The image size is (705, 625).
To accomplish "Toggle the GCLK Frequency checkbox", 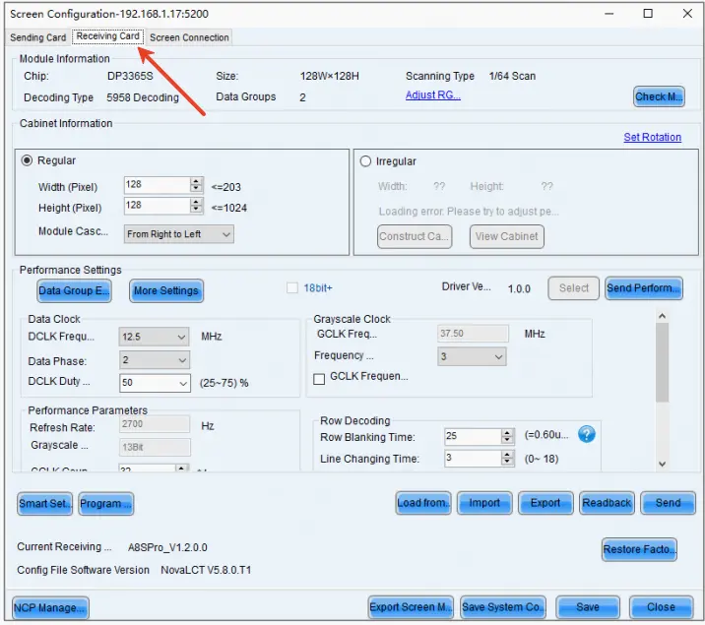I will (x=319, y=378).
